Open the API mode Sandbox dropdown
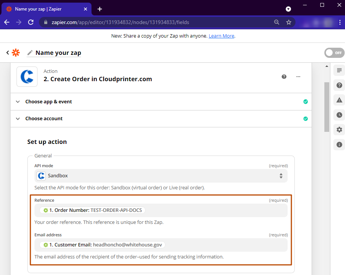 (161, 176)
